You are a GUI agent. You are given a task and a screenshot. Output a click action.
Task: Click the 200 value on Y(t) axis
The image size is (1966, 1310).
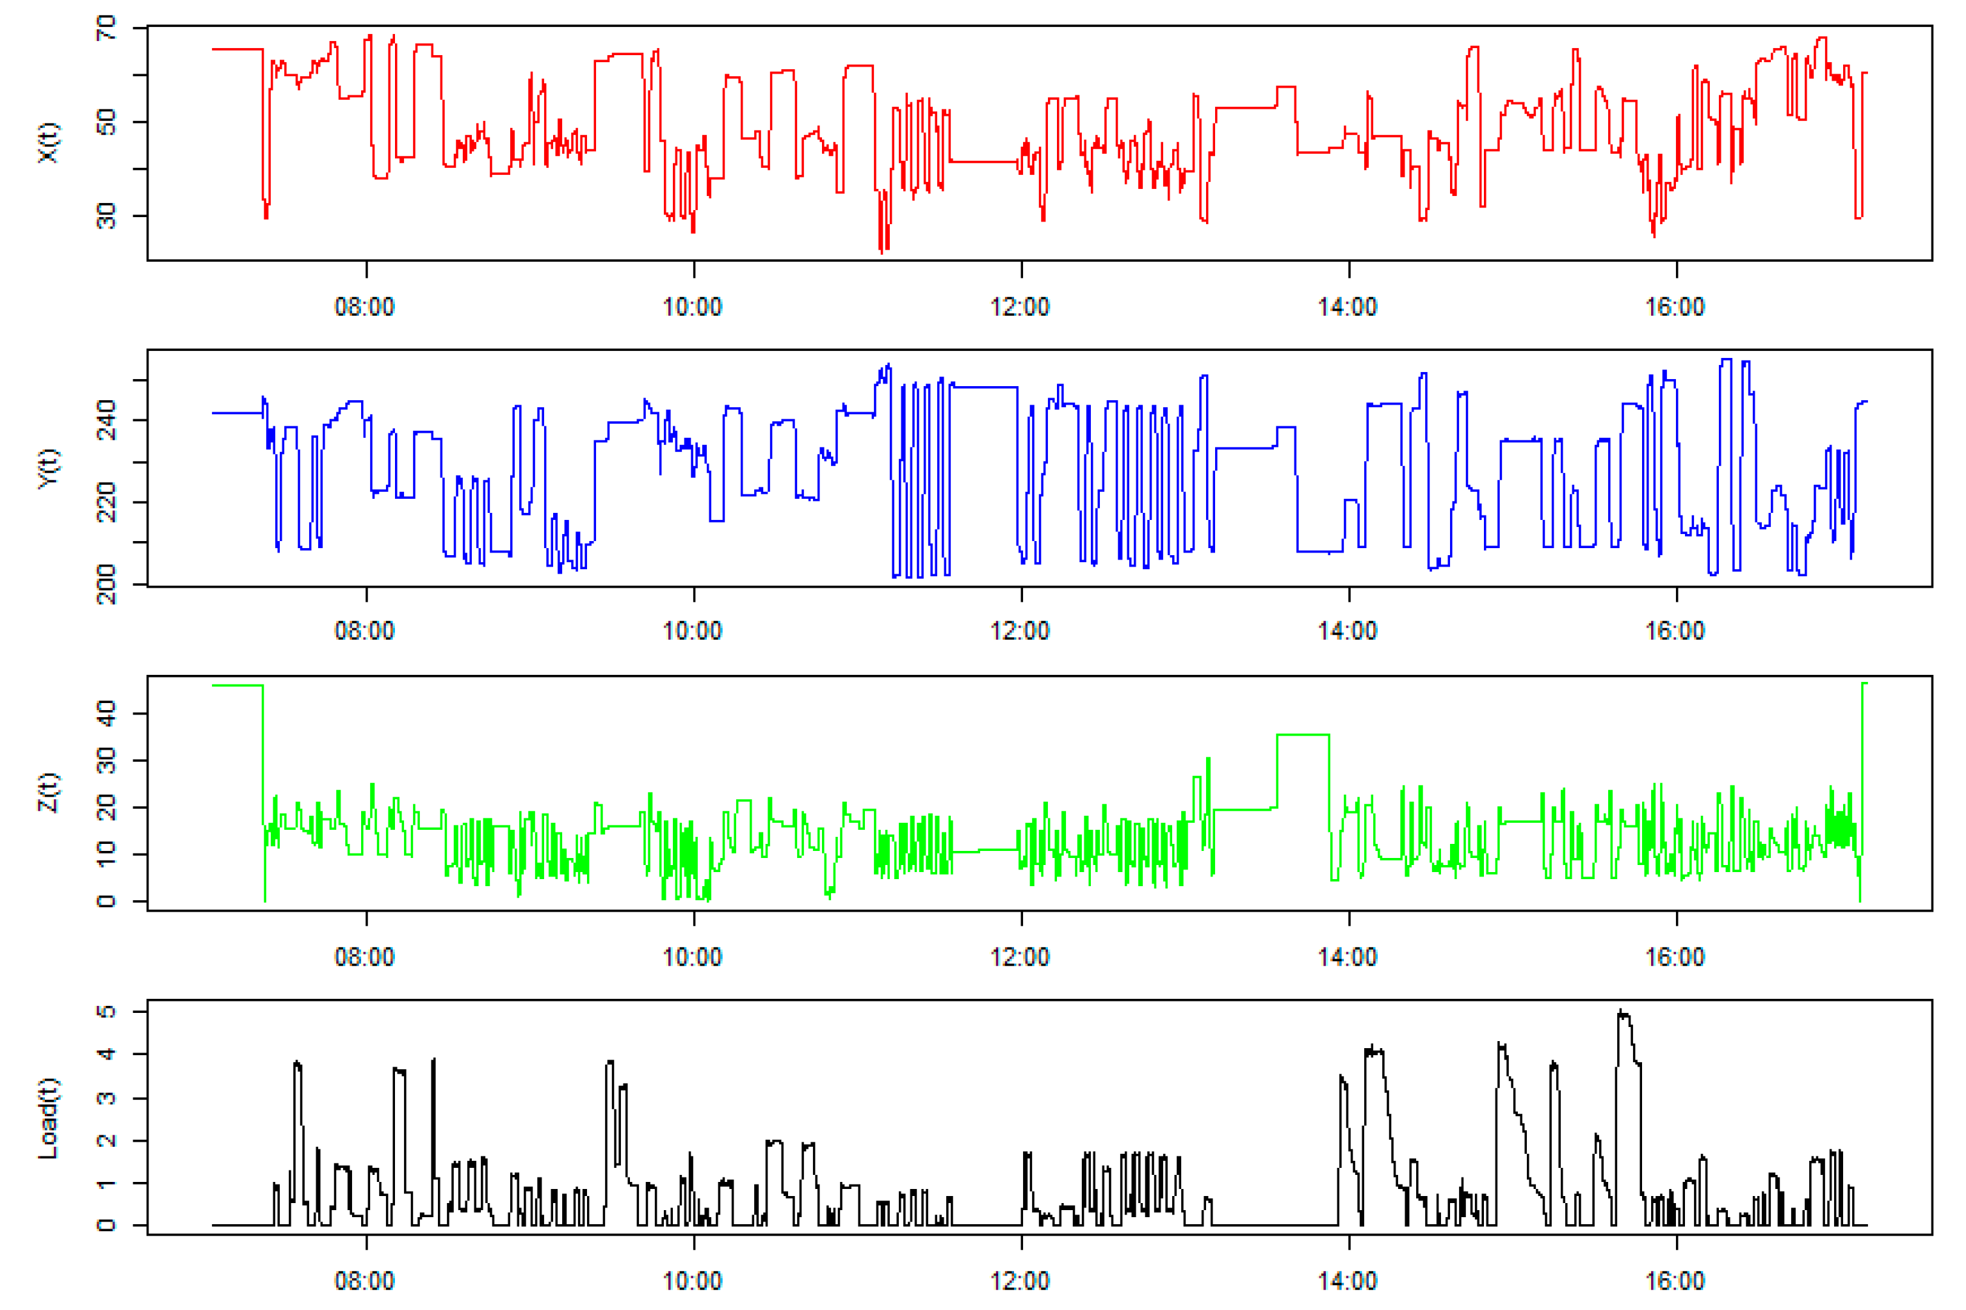click(x=106, y=583)
